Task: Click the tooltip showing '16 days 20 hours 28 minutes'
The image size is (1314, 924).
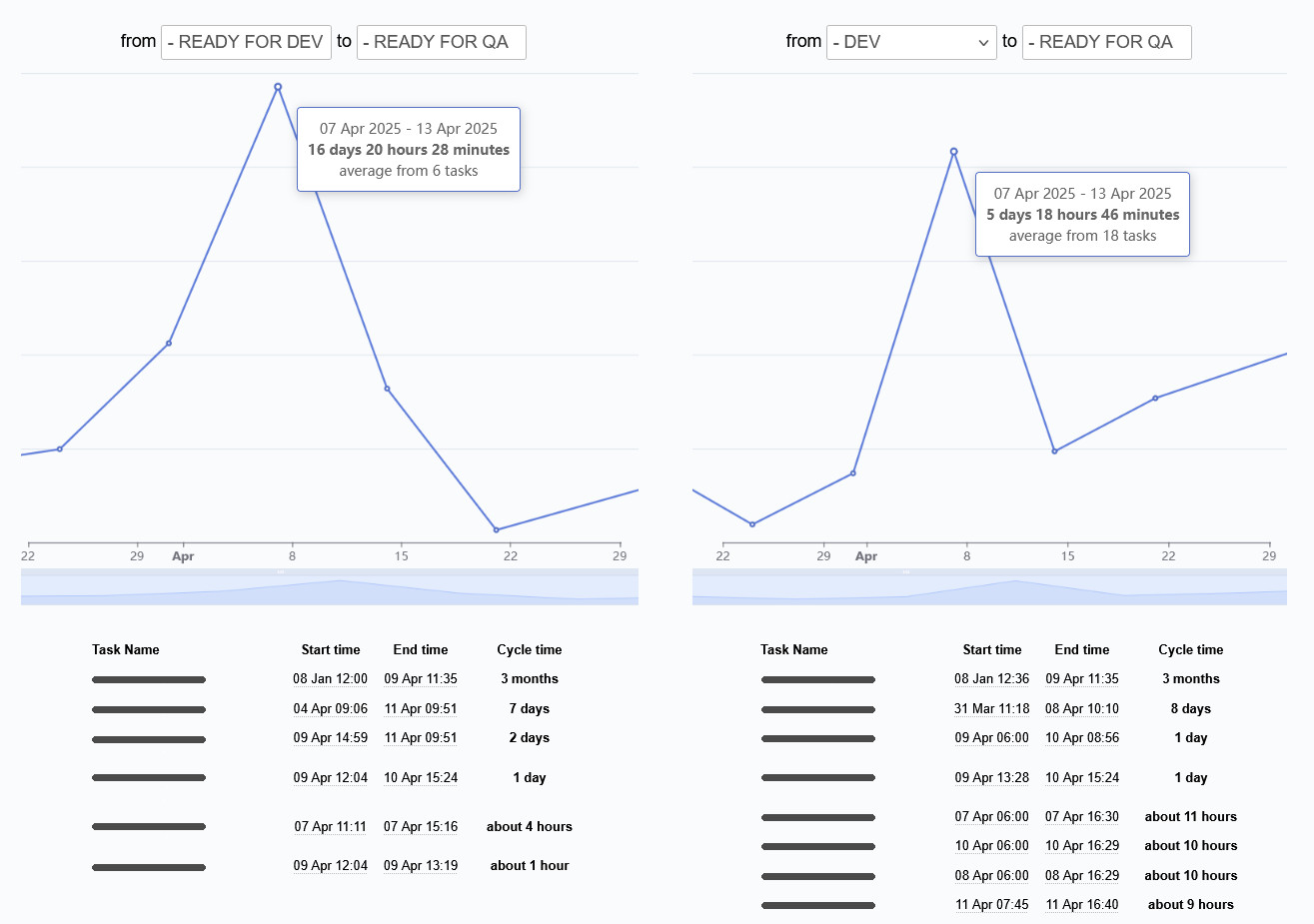Action: 408,149
